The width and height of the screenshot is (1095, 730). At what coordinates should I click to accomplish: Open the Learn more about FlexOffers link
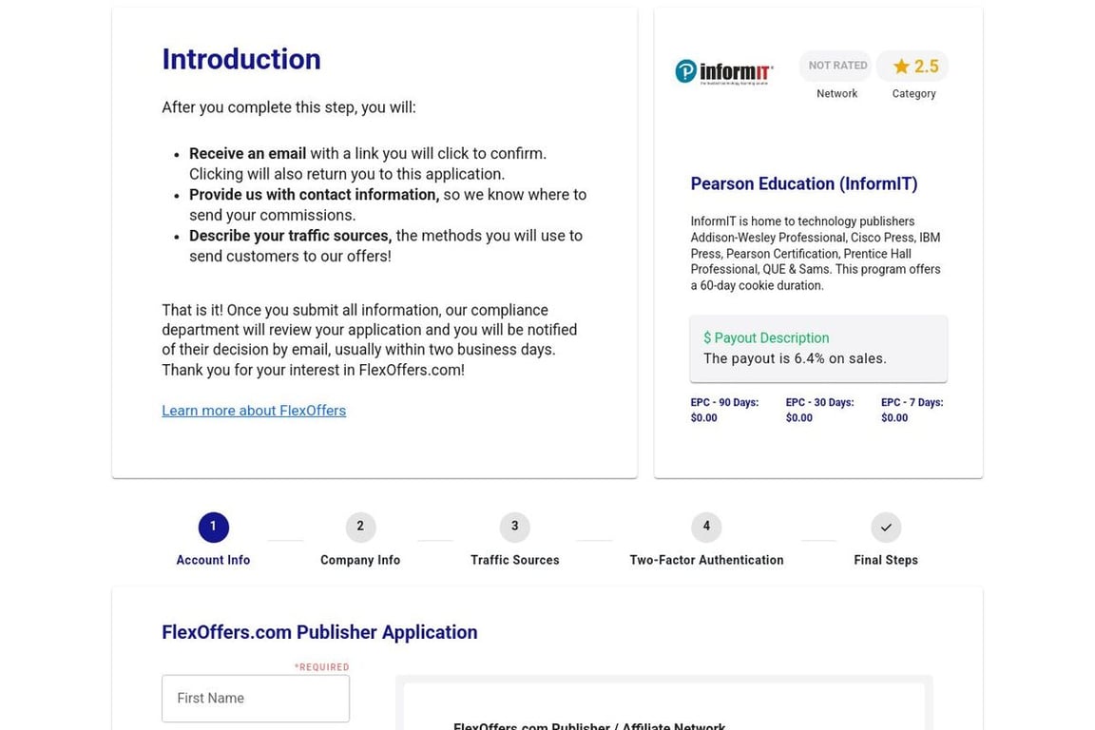(x=254, y=411)
